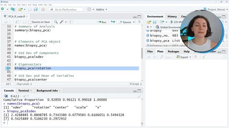Image resolution: width=229 pixels, height=128 pixels.
Task: Click the console working directory arrow icon
Action: click(28, 96)
